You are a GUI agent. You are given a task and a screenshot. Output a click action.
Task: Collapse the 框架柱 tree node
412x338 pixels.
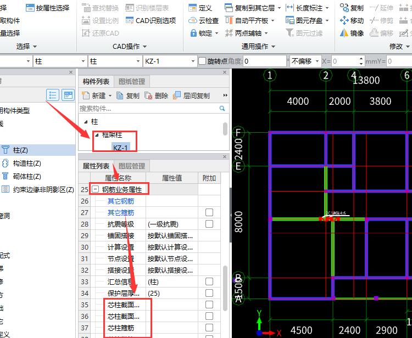pyautogui.click(x=97, y=135)
